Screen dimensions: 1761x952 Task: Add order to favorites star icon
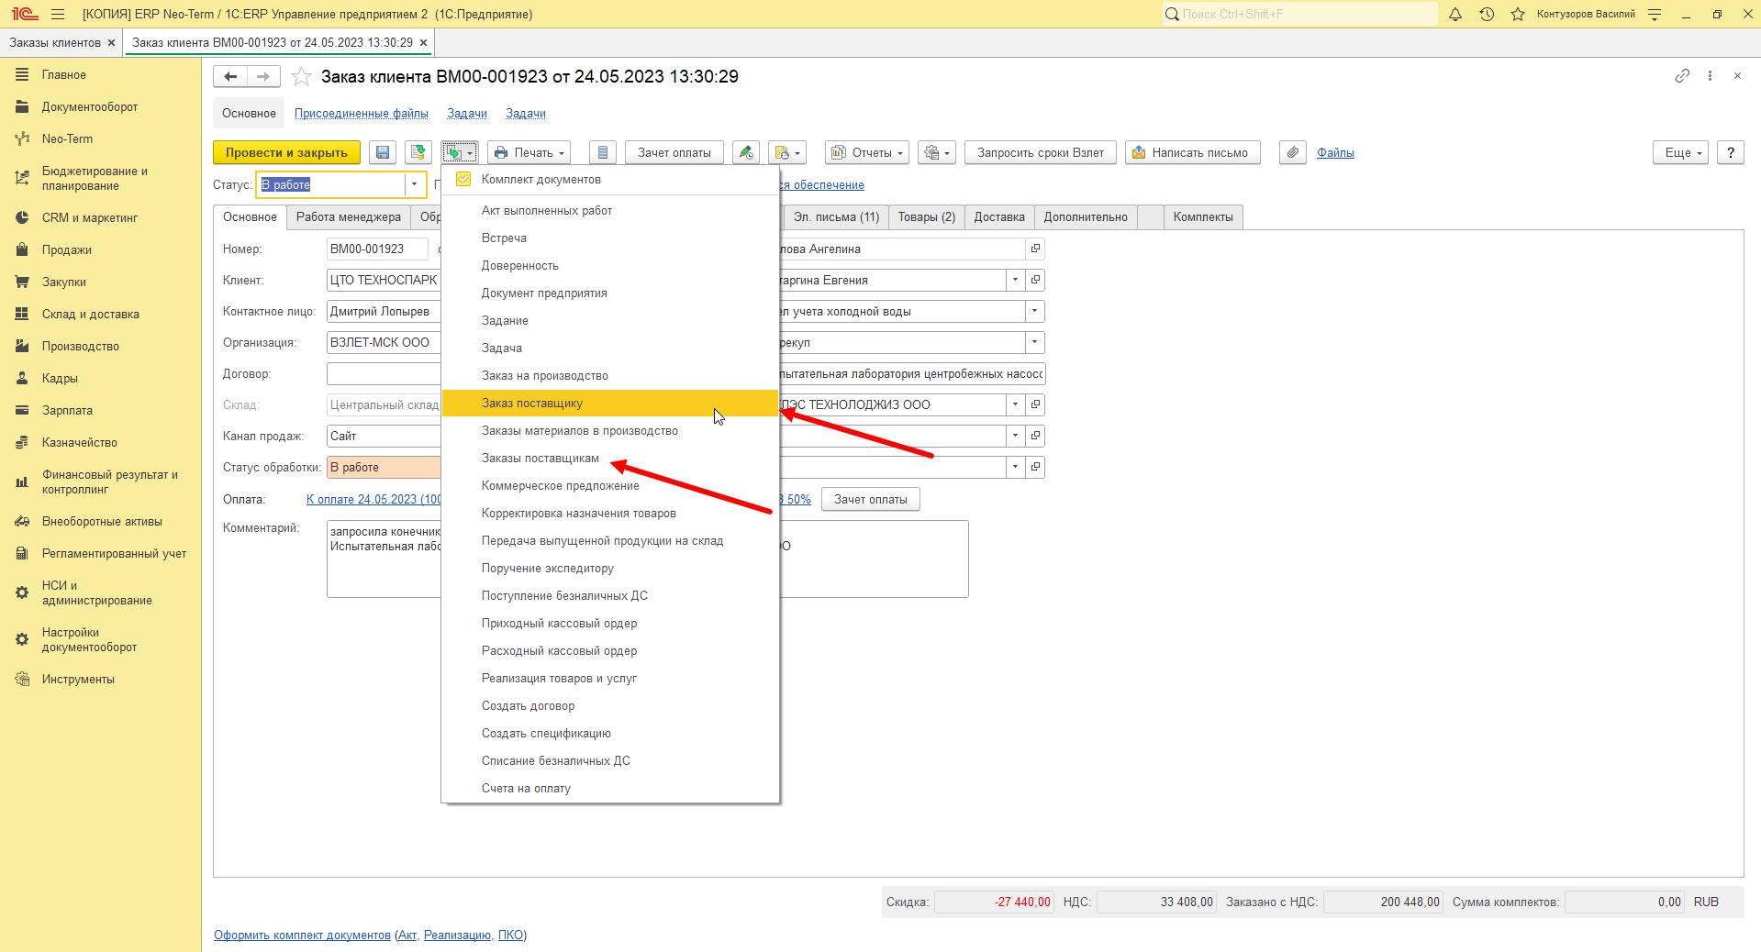pyautogui.click(x=301, y=76)
